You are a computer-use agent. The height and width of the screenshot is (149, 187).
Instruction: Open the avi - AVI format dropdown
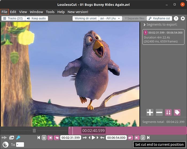click(110, 18)
